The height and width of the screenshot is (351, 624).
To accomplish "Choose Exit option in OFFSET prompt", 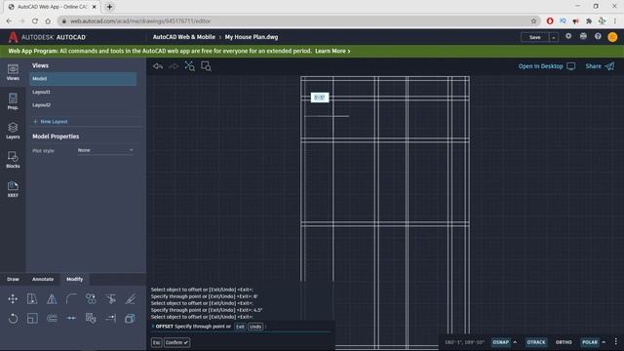I will click(240, 327).
